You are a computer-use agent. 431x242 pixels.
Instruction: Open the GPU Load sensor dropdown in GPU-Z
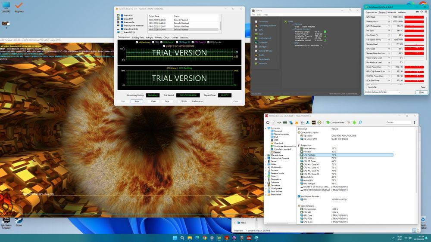point(389,49)
